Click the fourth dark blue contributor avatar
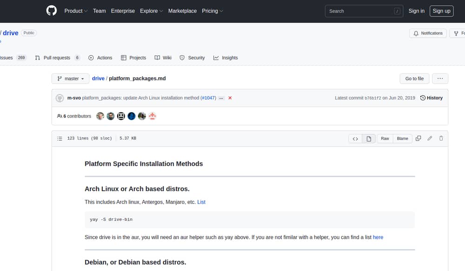The height and width of the screenshot is (271, 465). [x=132, y=116]
